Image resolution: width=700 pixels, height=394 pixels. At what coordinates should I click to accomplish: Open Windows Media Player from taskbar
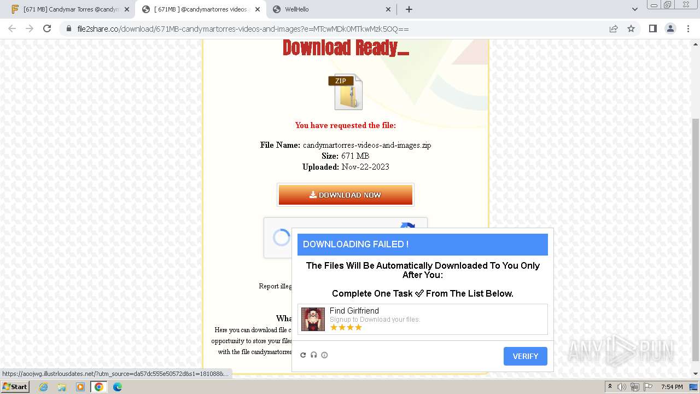coord(80,387)
